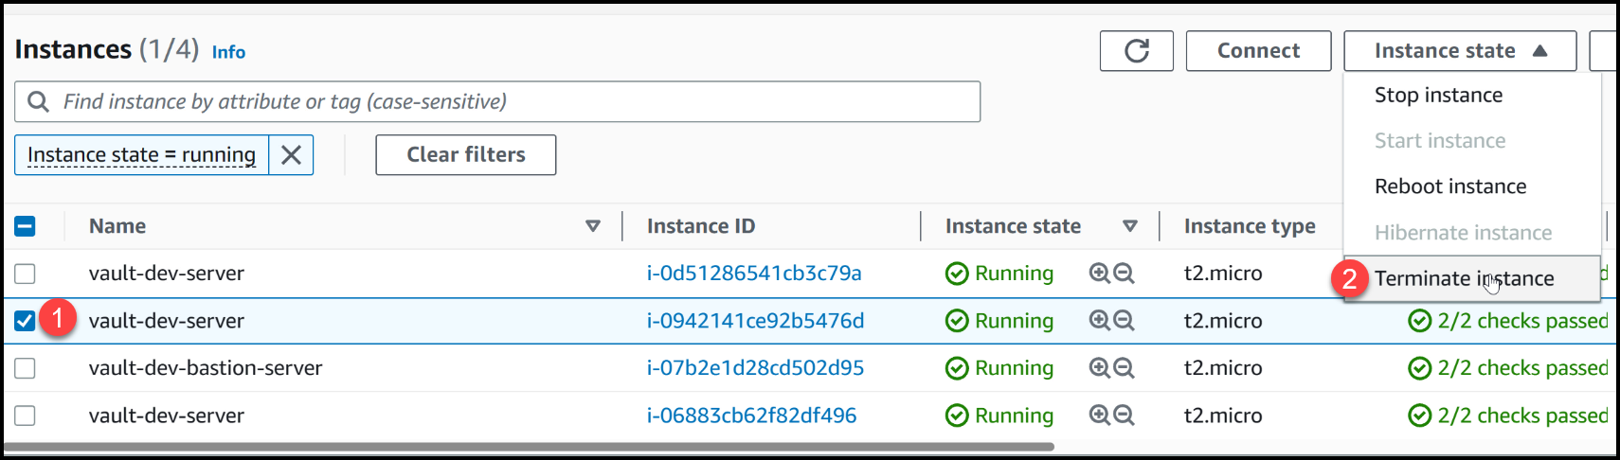Uncheck the selected vault-dev-server row checkbox
This screenshot has height=460, width=1620.
(x=26, y=321)
